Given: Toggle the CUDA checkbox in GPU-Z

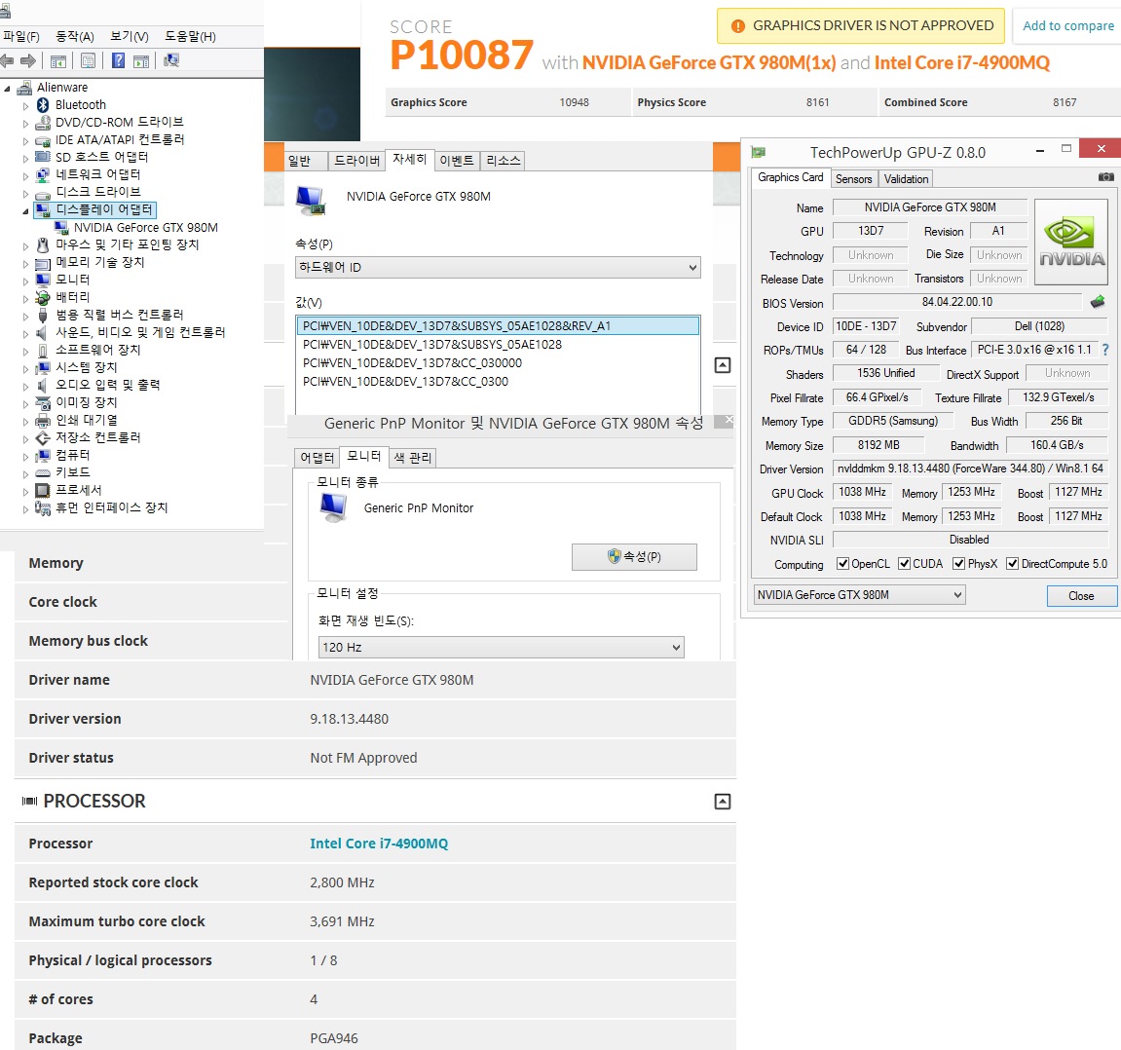Looking at the screenshot, I should tap(905, 564).
